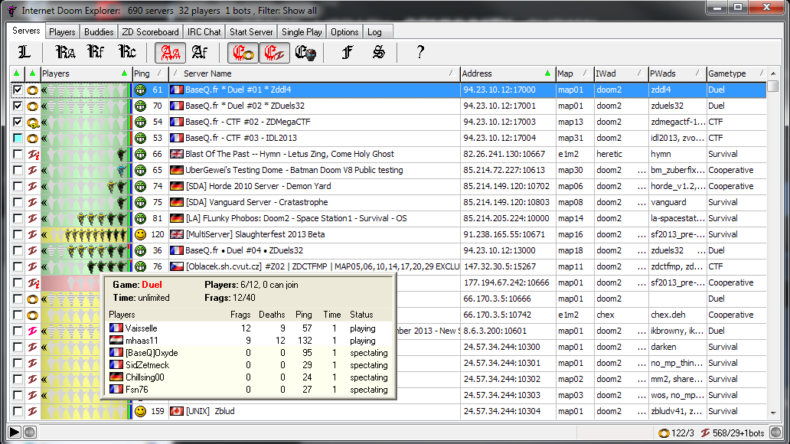Check the [SDA] Vanguard Server checkbox
Screen dimensions: 790x444
coord(18,203)
